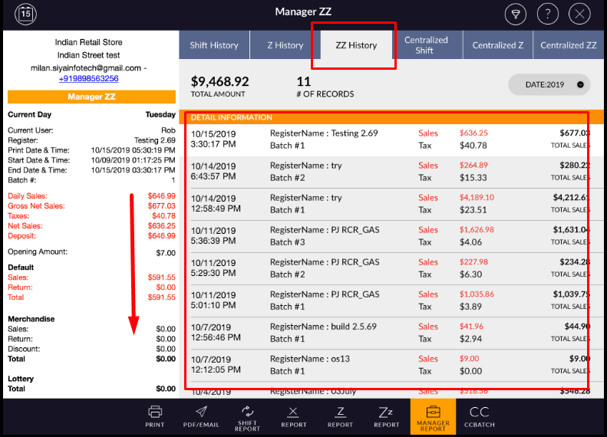Select the Centralized Shift tab

[426, 45]
